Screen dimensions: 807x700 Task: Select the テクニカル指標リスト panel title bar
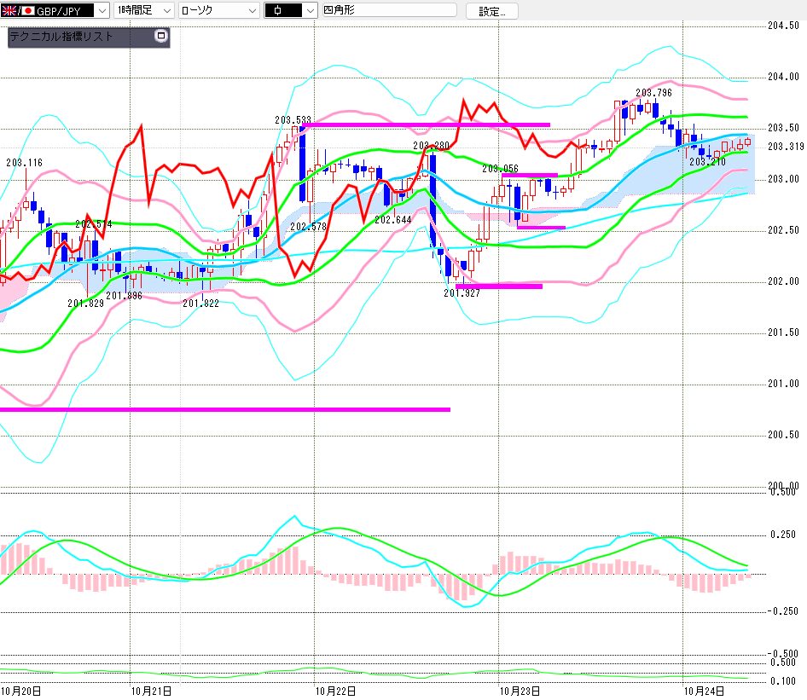[77, 37]
